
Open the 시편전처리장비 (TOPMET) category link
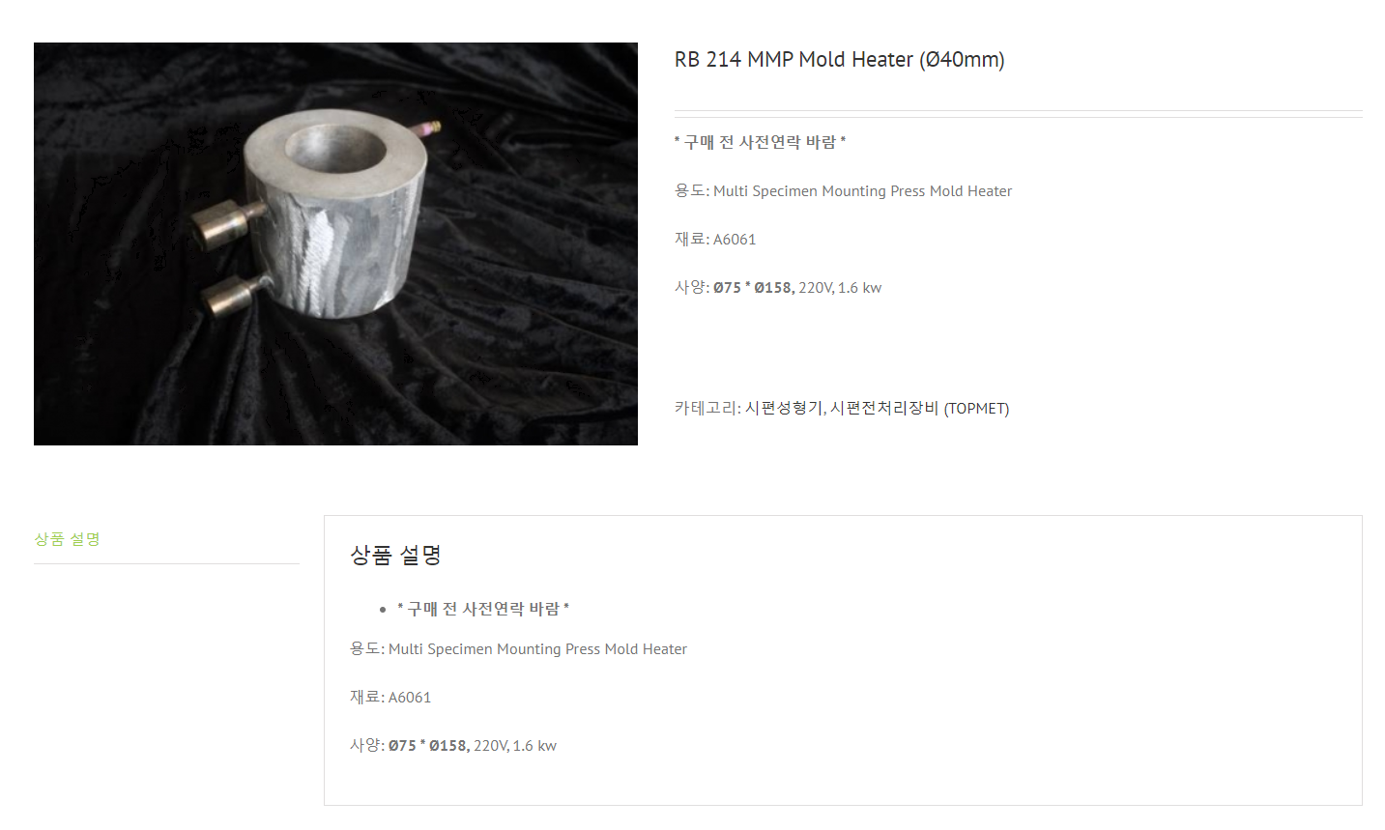919,408
